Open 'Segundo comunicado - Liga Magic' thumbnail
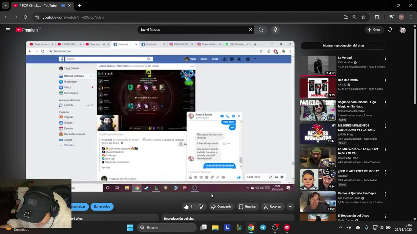The width and height of the screenshot is (417, 234). pos(318,110)
